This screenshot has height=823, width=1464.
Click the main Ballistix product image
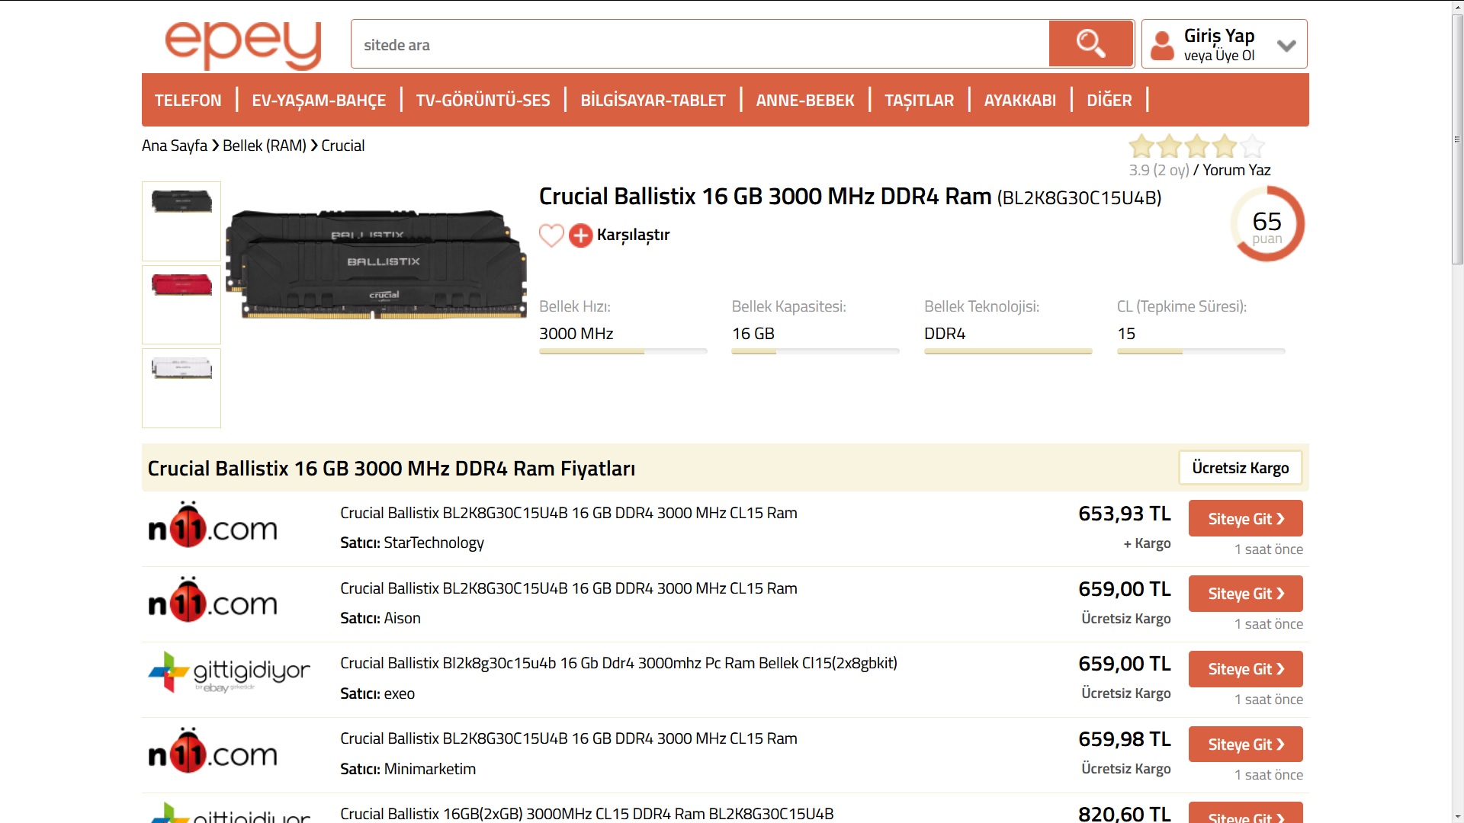[x=376, y=264]
